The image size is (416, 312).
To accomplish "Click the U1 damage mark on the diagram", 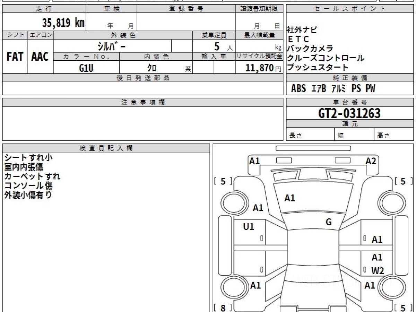I will pos(249,227).
